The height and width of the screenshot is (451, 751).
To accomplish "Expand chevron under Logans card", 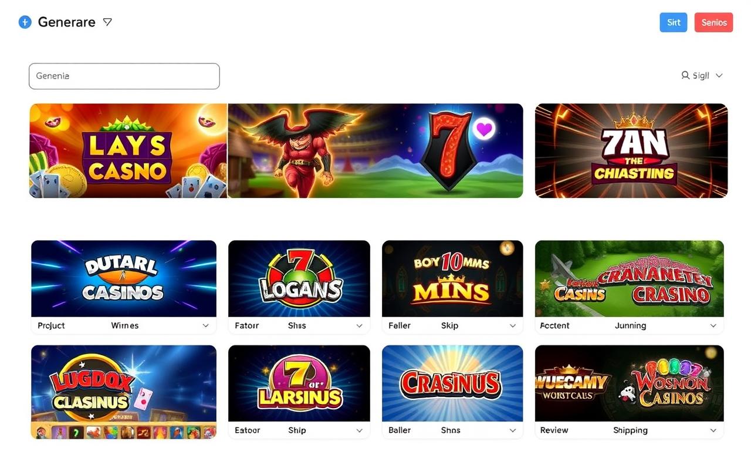I will [x=359, y=325].
